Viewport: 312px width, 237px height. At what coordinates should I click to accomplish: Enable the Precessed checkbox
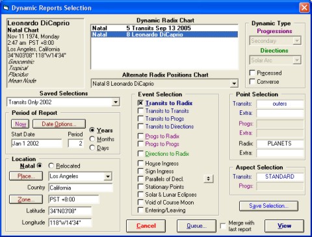tap(252, 73)
